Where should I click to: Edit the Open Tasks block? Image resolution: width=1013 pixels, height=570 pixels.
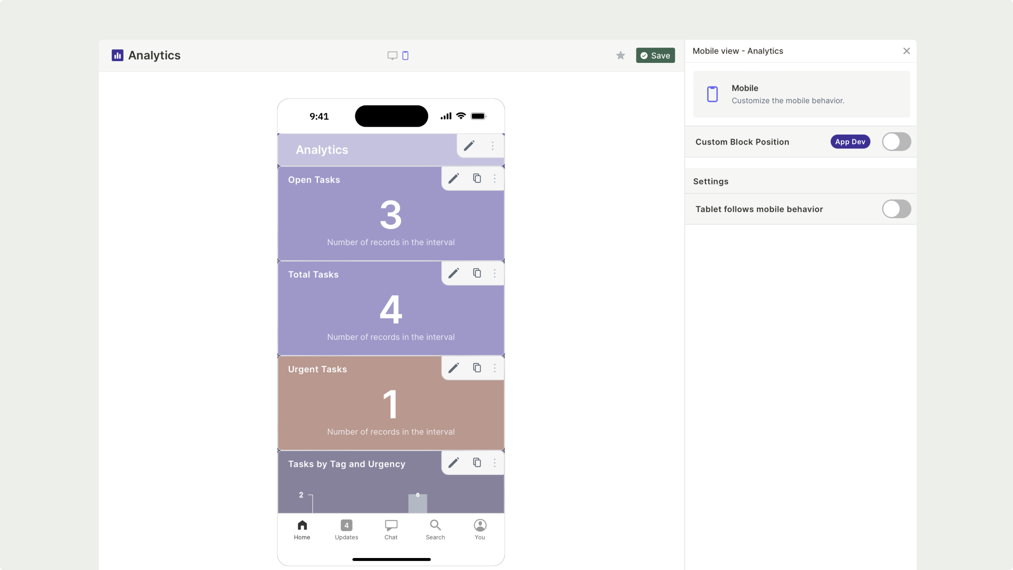tap(454, 178)
